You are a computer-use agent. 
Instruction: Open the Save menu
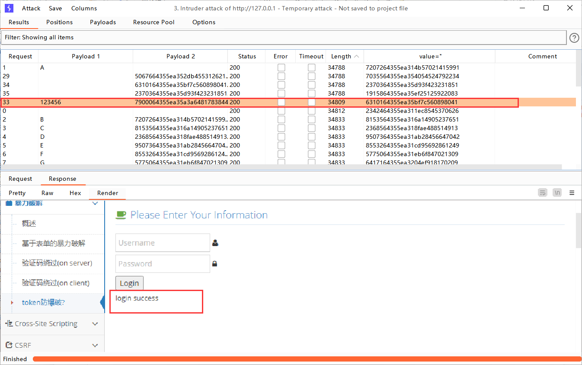55,8
